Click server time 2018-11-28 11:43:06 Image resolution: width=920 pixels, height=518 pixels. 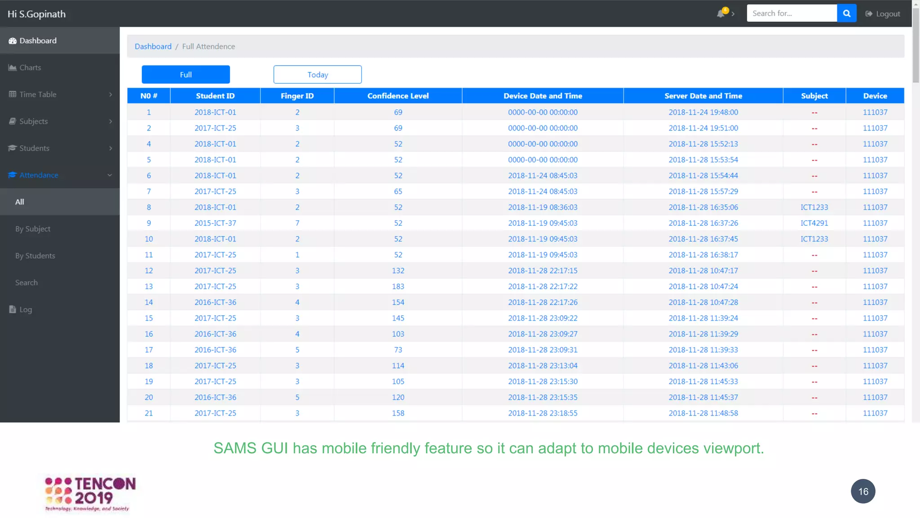click(703, 366)
